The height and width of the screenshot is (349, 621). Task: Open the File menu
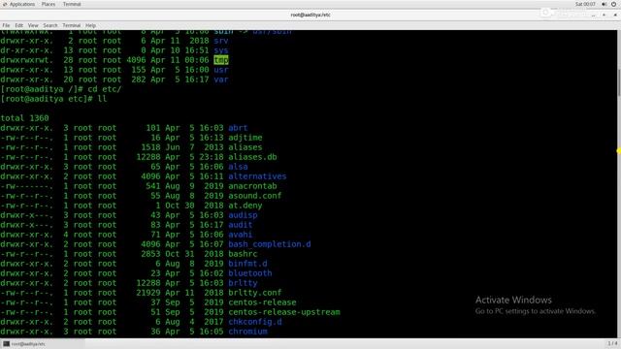6,25
